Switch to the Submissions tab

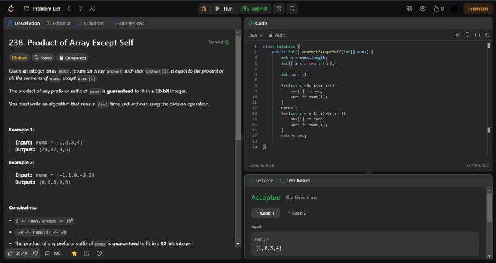pyautogui.click(x=128, y=24)
